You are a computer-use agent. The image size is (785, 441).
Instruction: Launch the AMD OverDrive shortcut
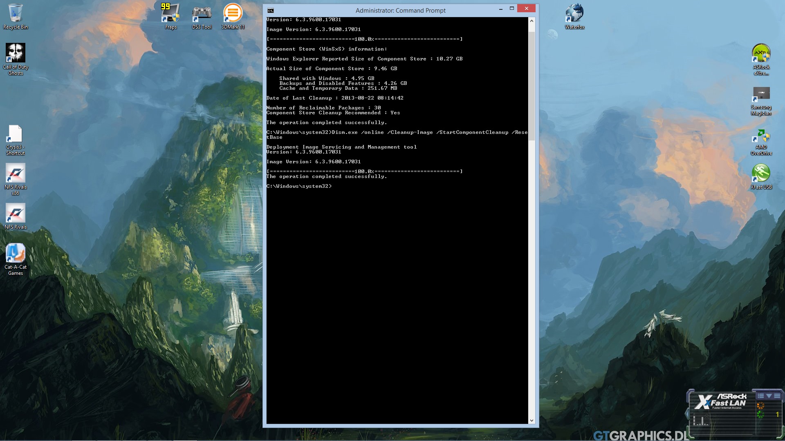761,136
